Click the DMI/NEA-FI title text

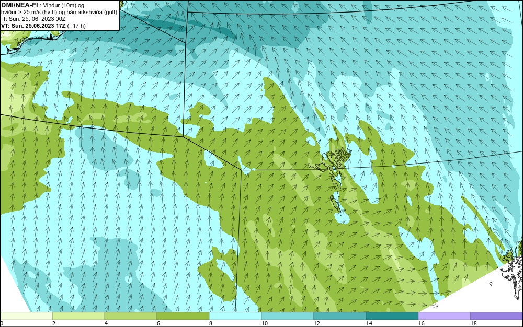[x=19, y=5]
